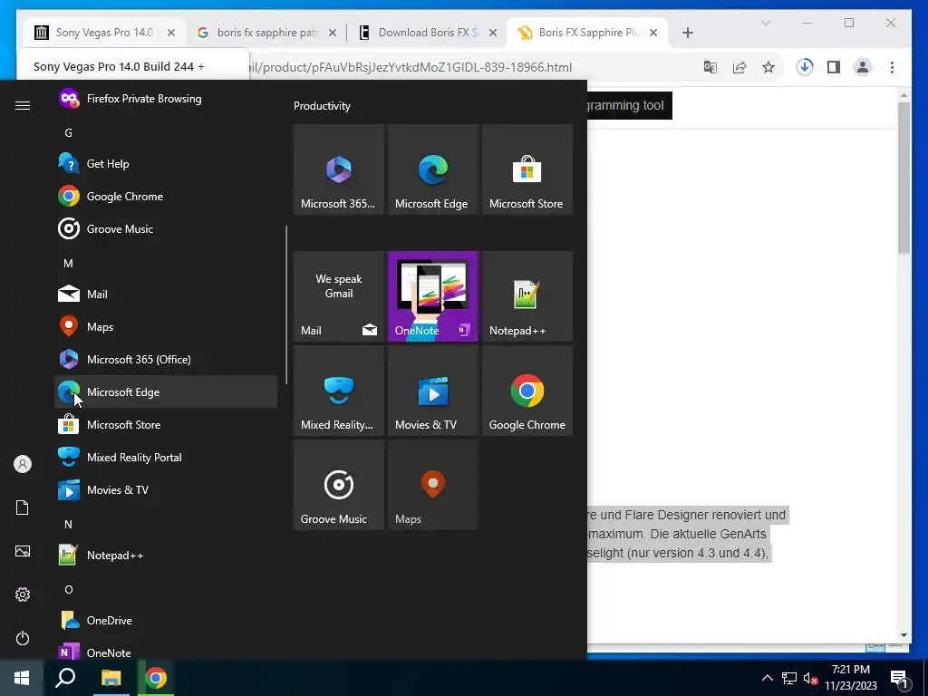
Task: Click the muted volume tray icon
Action: pyautogui.click(x=810, y=678)
